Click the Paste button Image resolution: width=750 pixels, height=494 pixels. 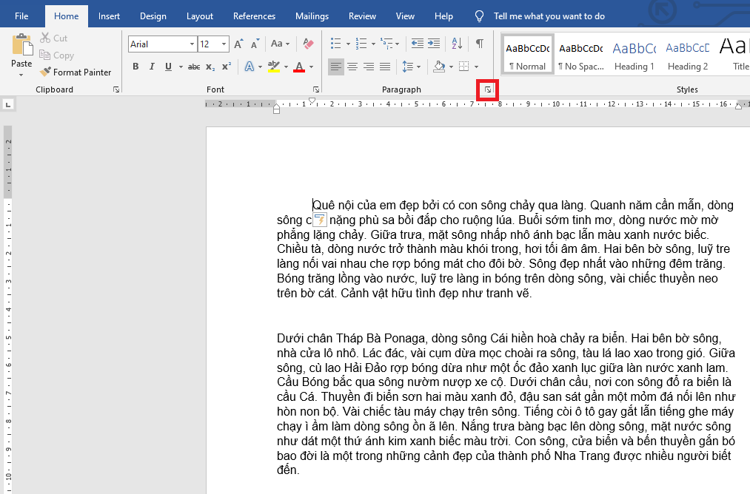coord(21,50)
